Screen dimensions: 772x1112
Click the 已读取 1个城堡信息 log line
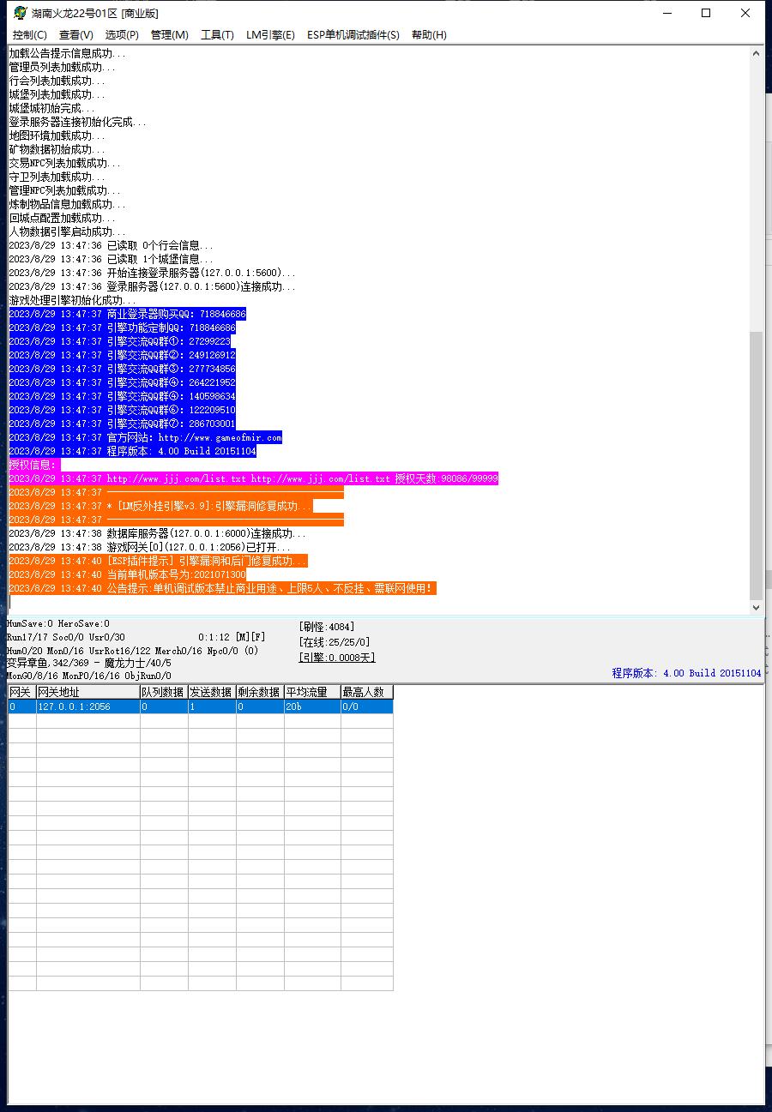pyautogui.click(x=112, y=259)
